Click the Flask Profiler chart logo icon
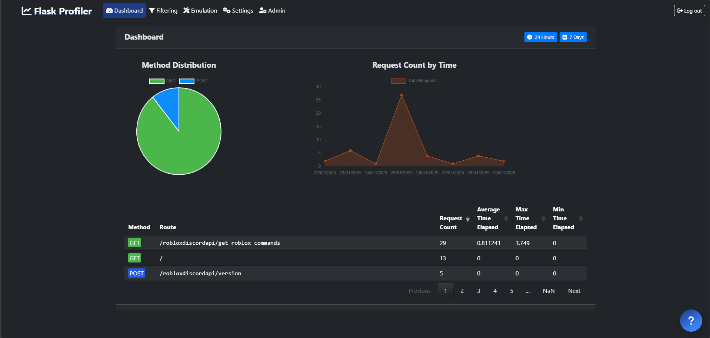 [x=26, y=11]
